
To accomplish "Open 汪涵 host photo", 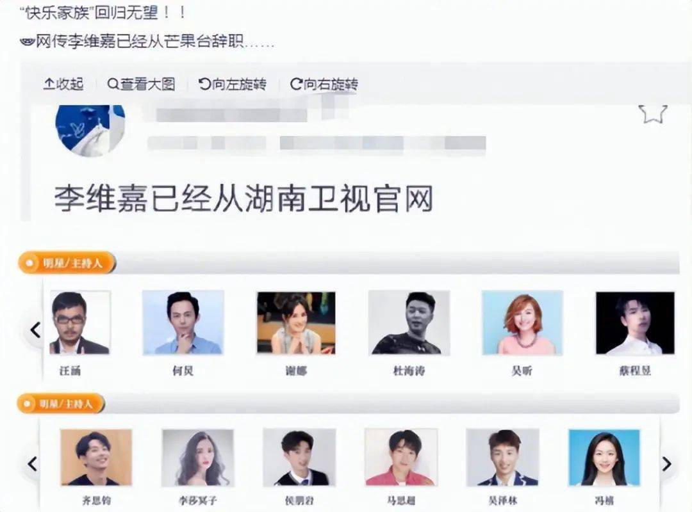I will pos(80,323).
